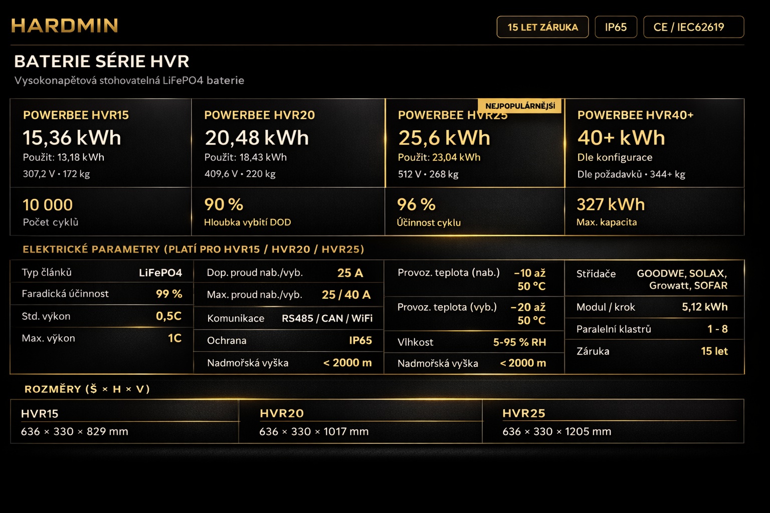Select the "Max. kapacita" label
Screen dimensions: 770x513
[x=607, y=222]
